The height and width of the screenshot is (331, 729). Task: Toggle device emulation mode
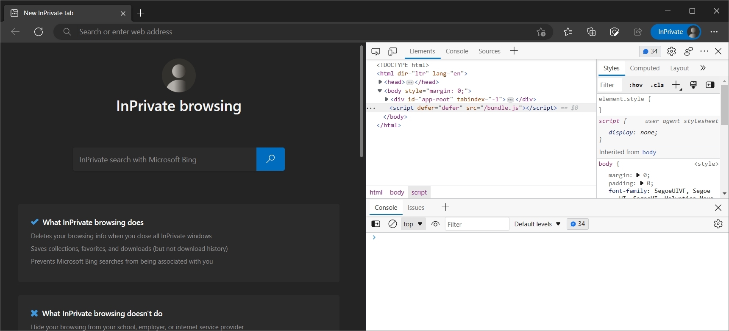(x=393, y=51)
